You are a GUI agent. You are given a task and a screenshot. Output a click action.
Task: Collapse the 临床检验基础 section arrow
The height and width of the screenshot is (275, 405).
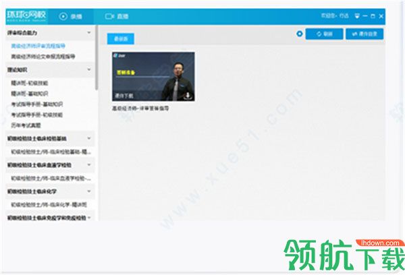click(89, 138)
